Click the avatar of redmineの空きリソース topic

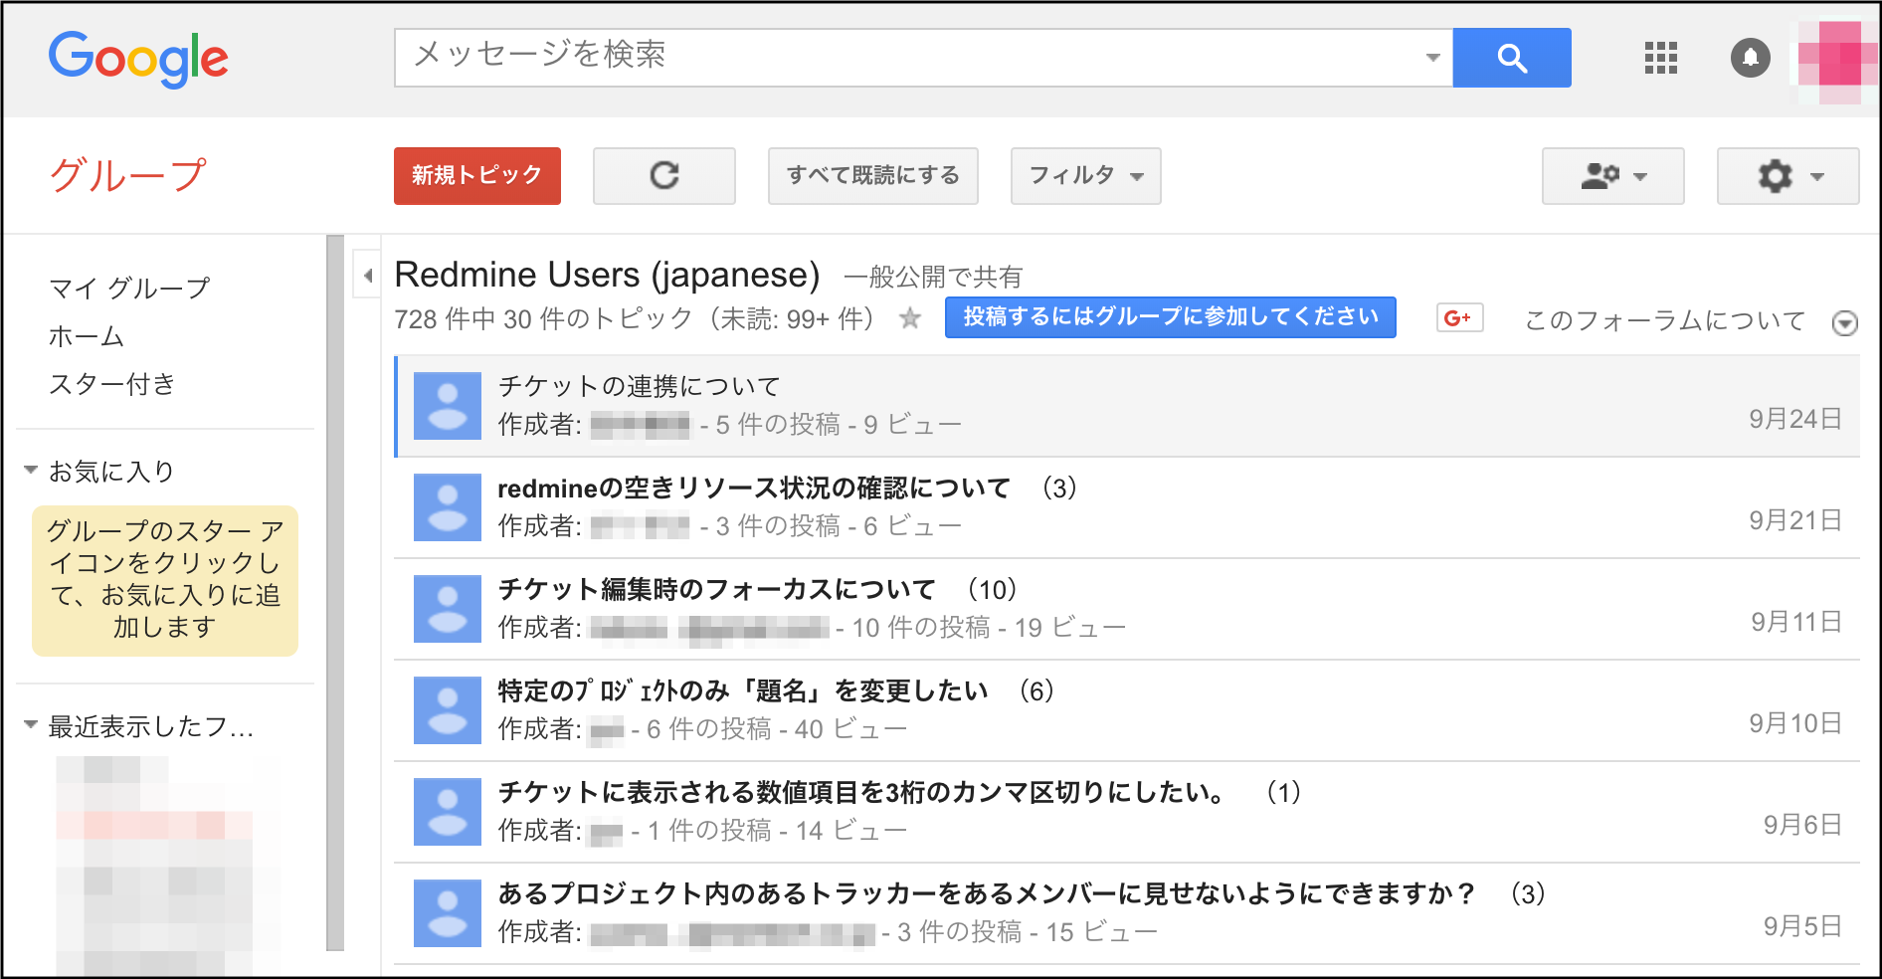click(x=448, y=507)
